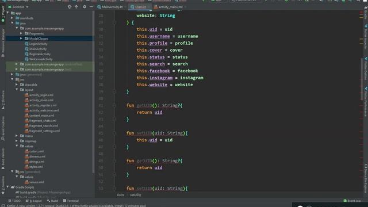Open the Resource Manager side tab
Viewport: 368px width, 207px height.
[x=3, y=43]
